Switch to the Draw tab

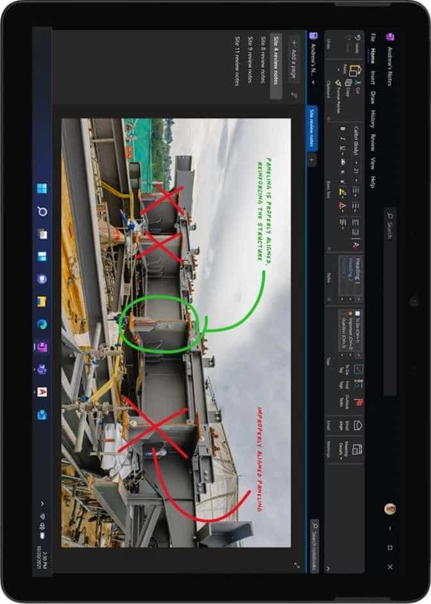coord(373,97)
